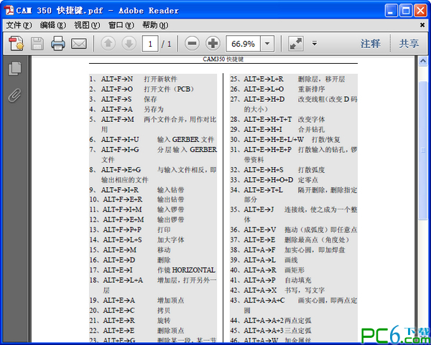Viewport: 431px width, 345px height.
Task: Expand the toolbar options small arrow
Action: point(315,44)
